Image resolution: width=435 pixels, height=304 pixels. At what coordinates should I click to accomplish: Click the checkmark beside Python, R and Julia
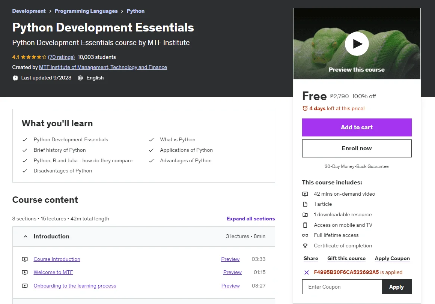point(25,161)
